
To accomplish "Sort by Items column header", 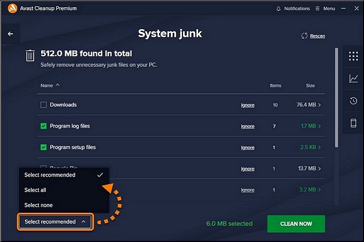I will [x=275, y=86].
